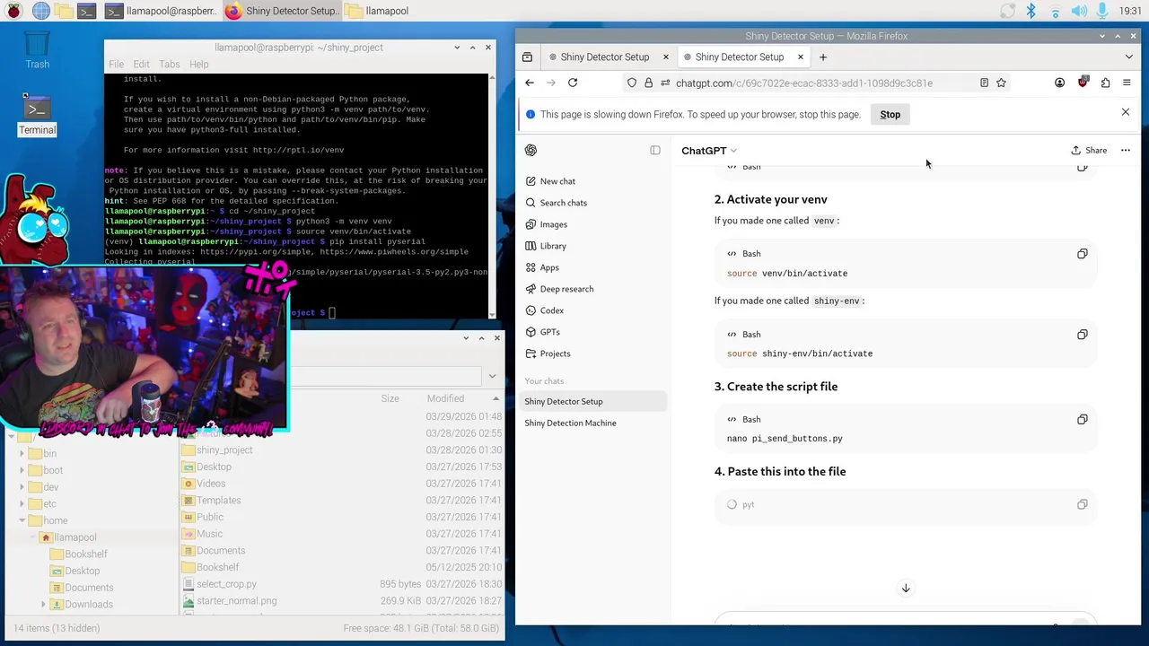Share this ChatGPT conversation

[1089, 150]
